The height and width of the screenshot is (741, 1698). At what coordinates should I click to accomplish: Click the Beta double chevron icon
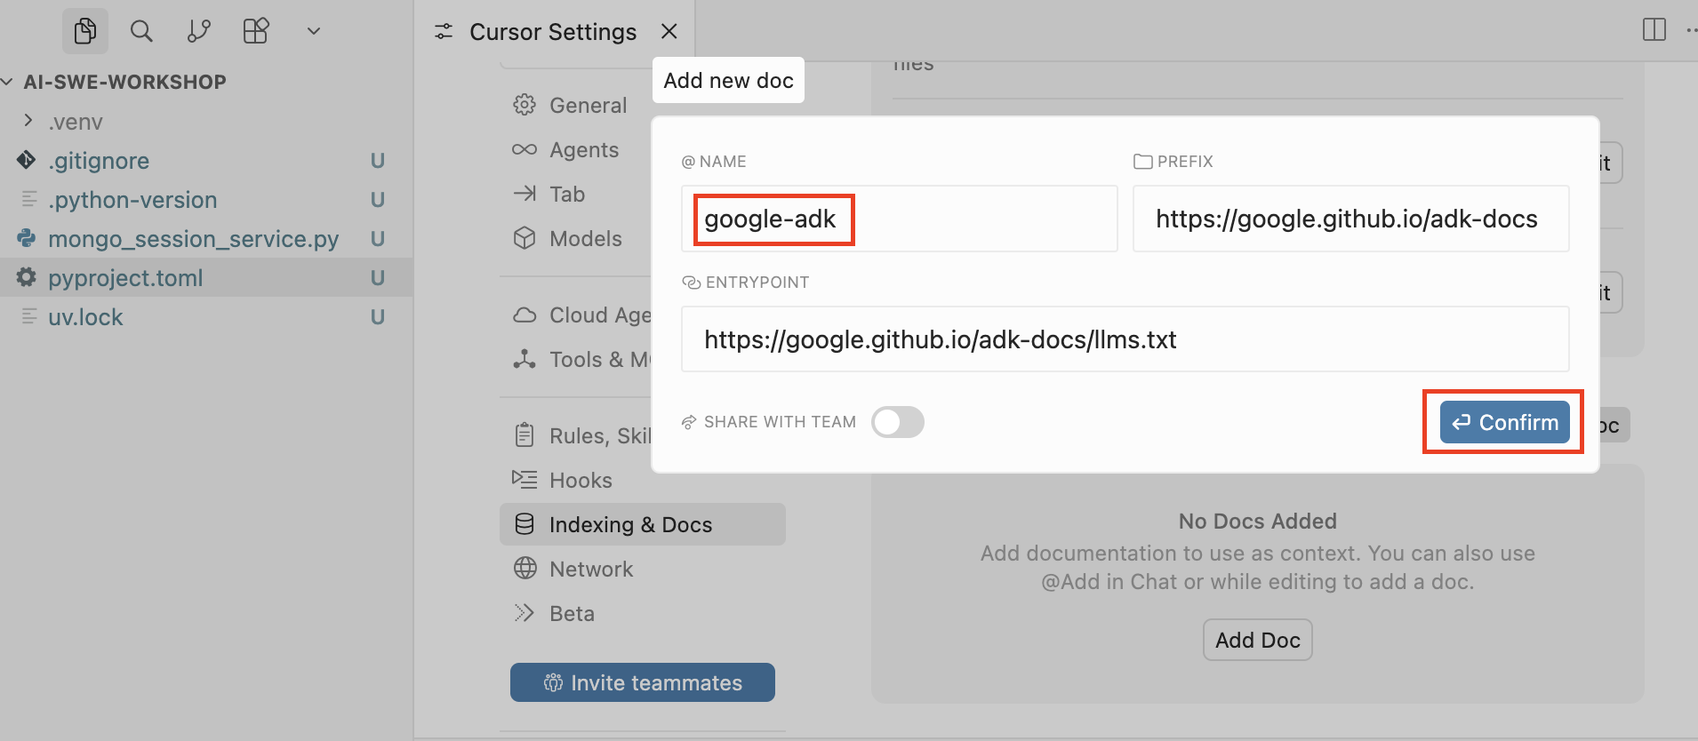(525, 613)
